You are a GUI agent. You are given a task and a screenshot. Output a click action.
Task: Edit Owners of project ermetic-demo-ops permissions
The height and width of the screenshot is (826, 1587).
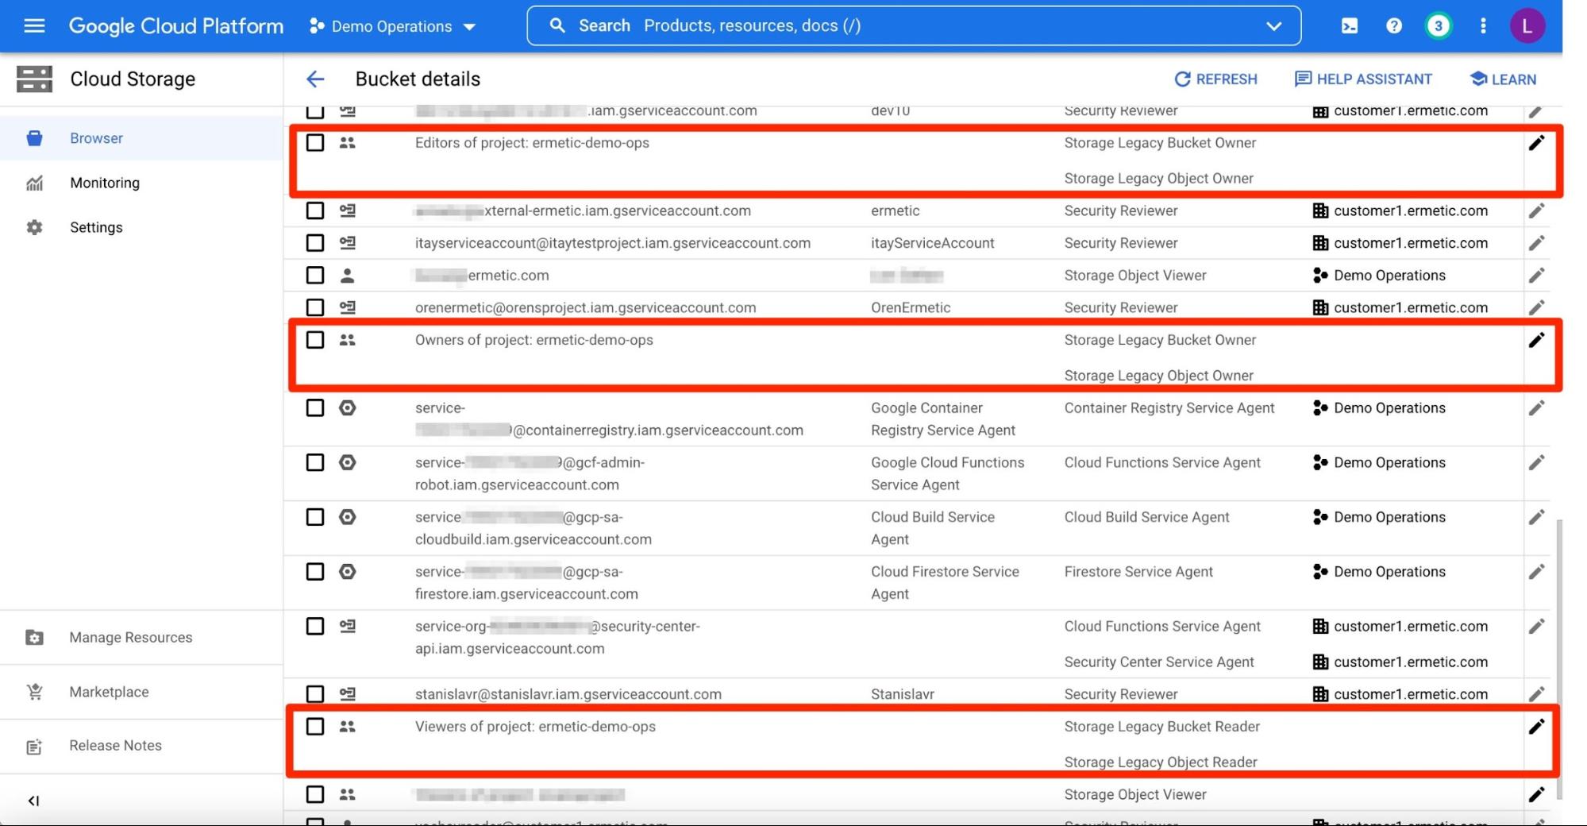pos(1536,340)
